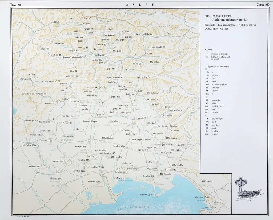Image resolution: width=273 pixels, height=220 pixels.
Task: Click the Tav. 191 label
Action: pyautogui.click(x=15, y=5)
